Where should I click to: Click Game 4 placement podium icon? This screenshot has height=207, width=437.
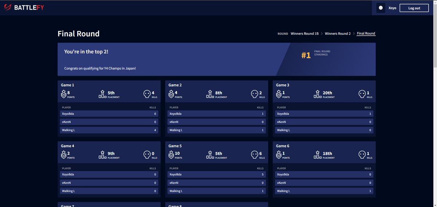pos(102,155)
